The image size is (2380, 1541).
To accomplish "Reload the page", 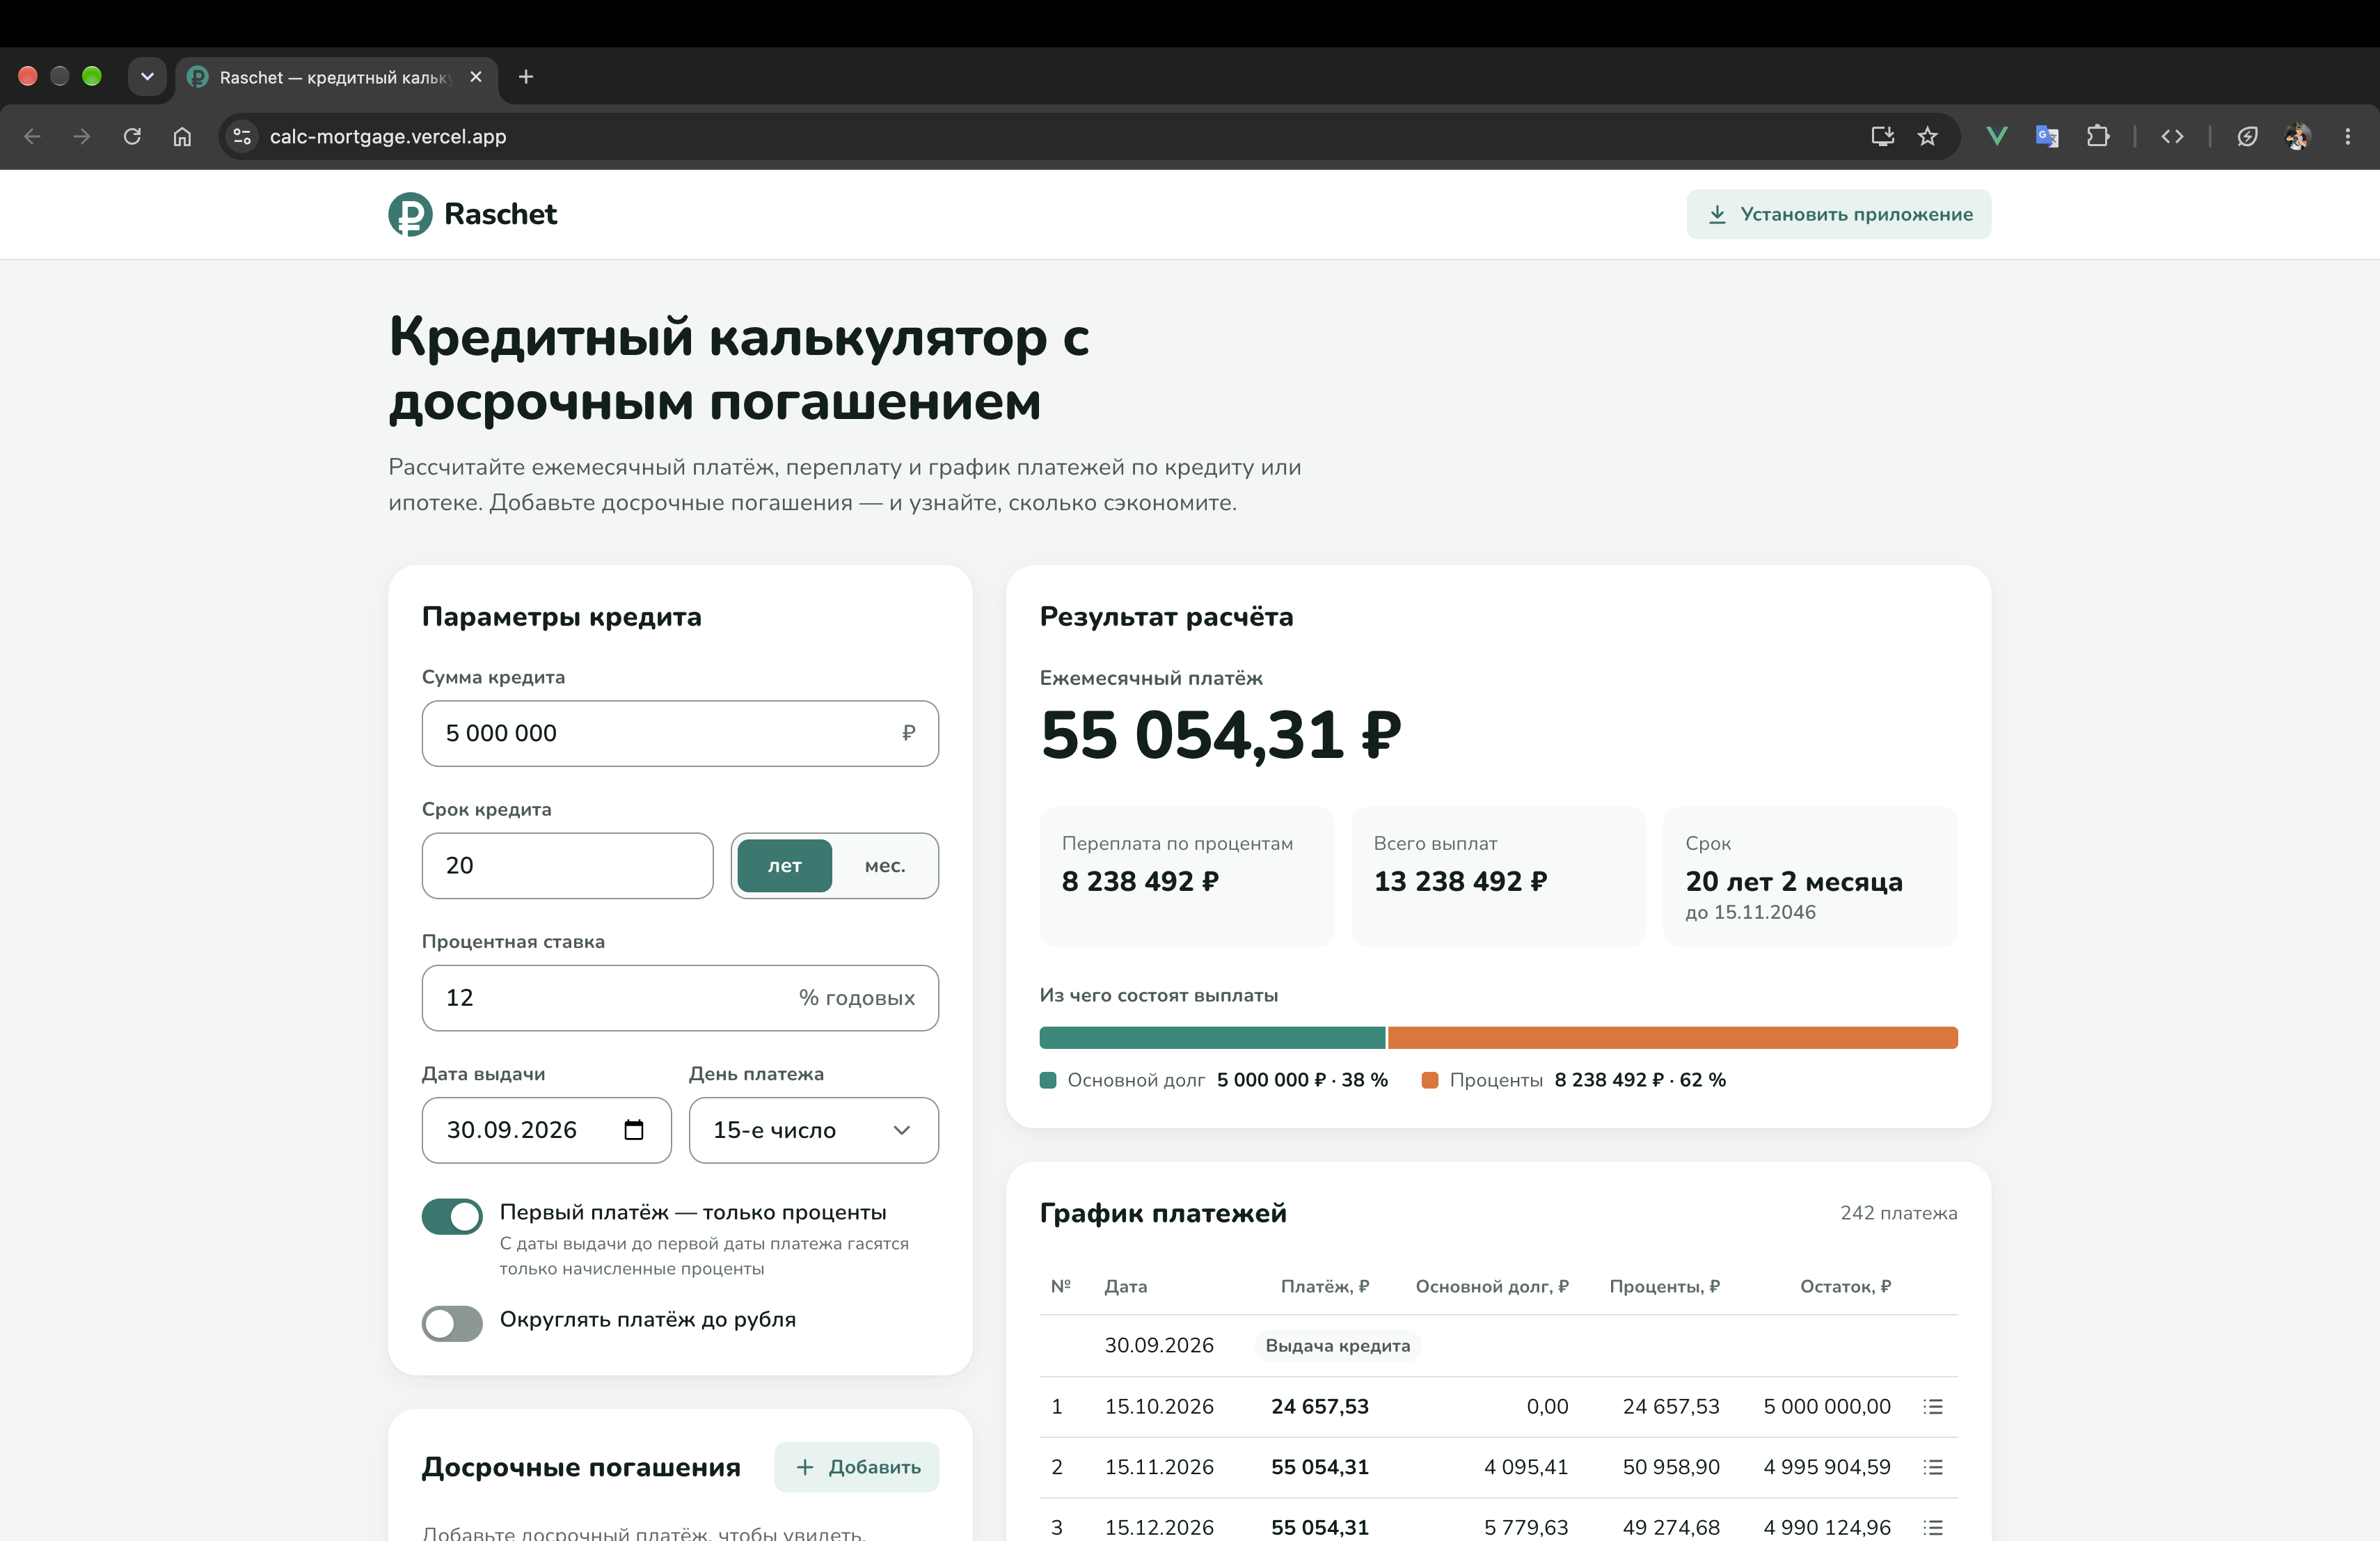I will click(132, 136).
